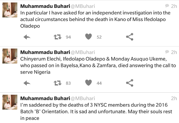Open the 94 retweets count
Screen dimensions: 179x123
(x=68, y=37)
